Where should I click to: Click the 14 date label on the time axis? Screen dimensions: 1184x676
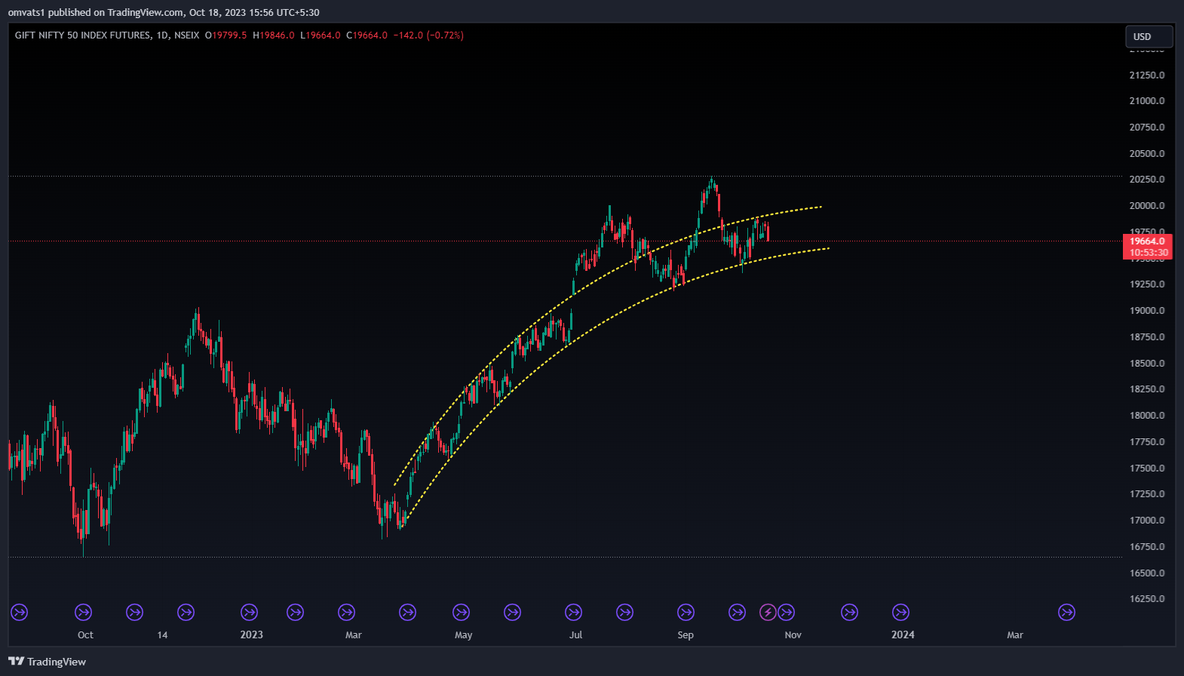(x=162, y=635)
